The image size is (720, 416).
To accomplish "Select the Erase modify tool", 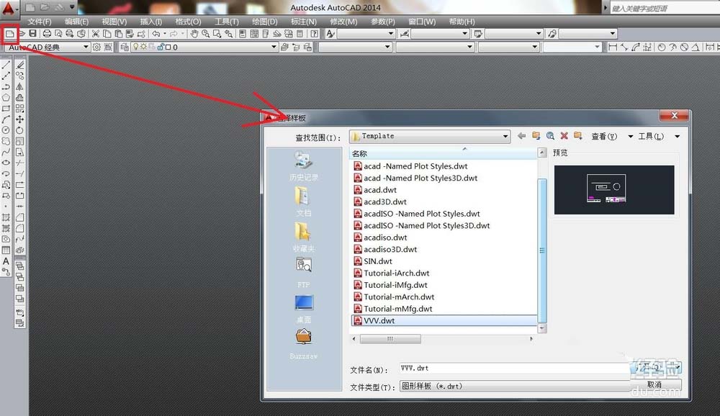I will tap(19, 65).
